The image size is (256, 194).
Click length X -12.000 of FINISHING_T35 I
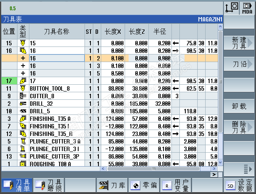114,126
